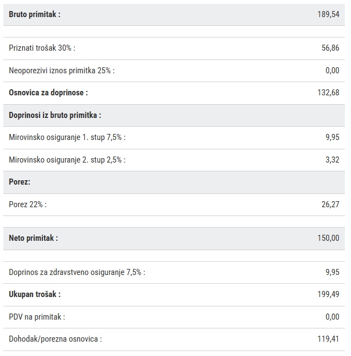Select the value 56,86

click(331, 48)
